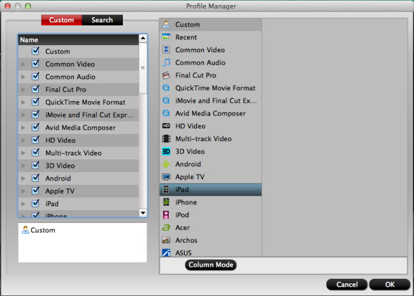Click the Archos icon
Image resolution: width=414 pixels, height=296 pixels.
click(x=166, y=240)
